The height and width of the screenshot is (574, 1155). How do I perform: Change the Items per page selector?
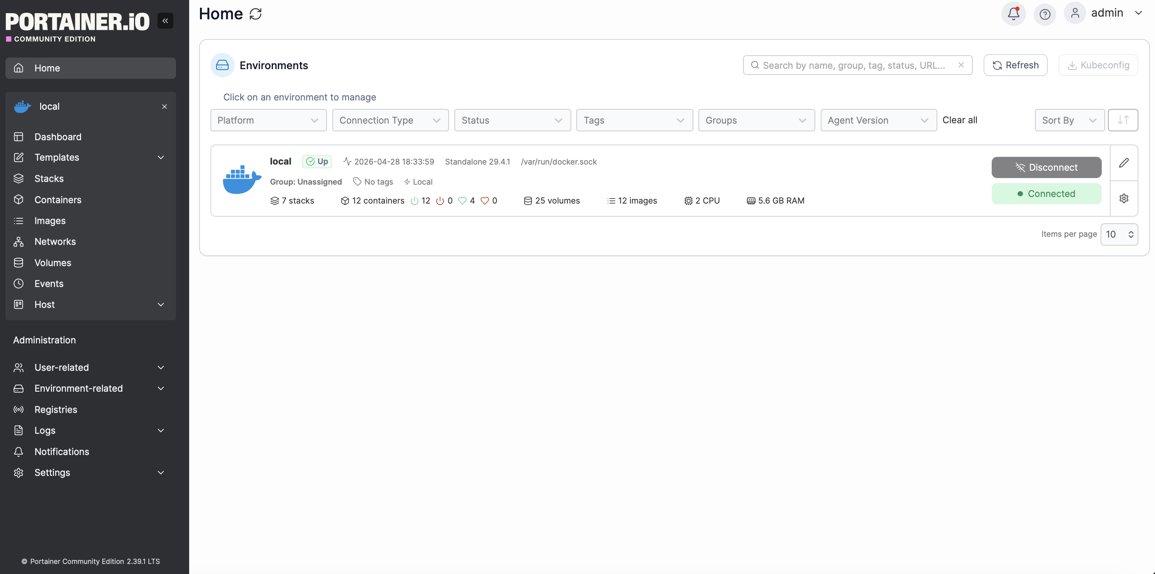(x=1119, y=234)
